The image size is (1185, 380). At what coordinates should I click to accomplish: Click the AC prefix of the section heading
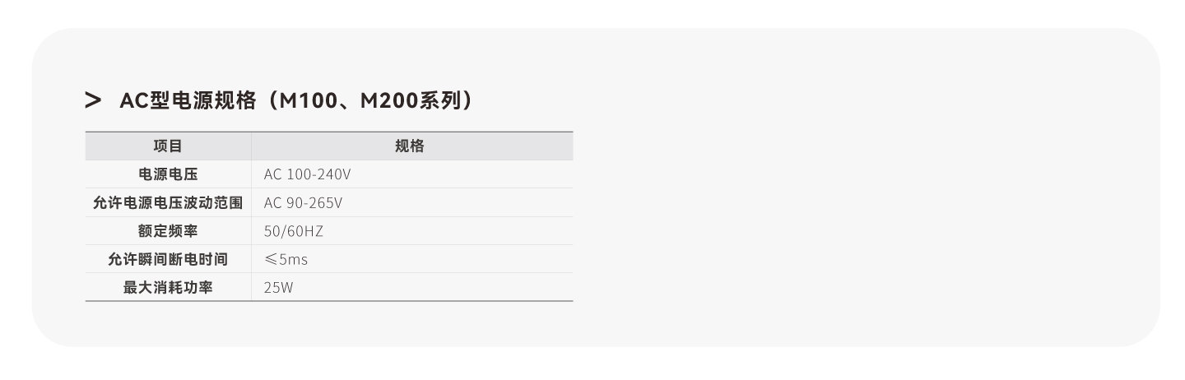click(x=133, y=101)
